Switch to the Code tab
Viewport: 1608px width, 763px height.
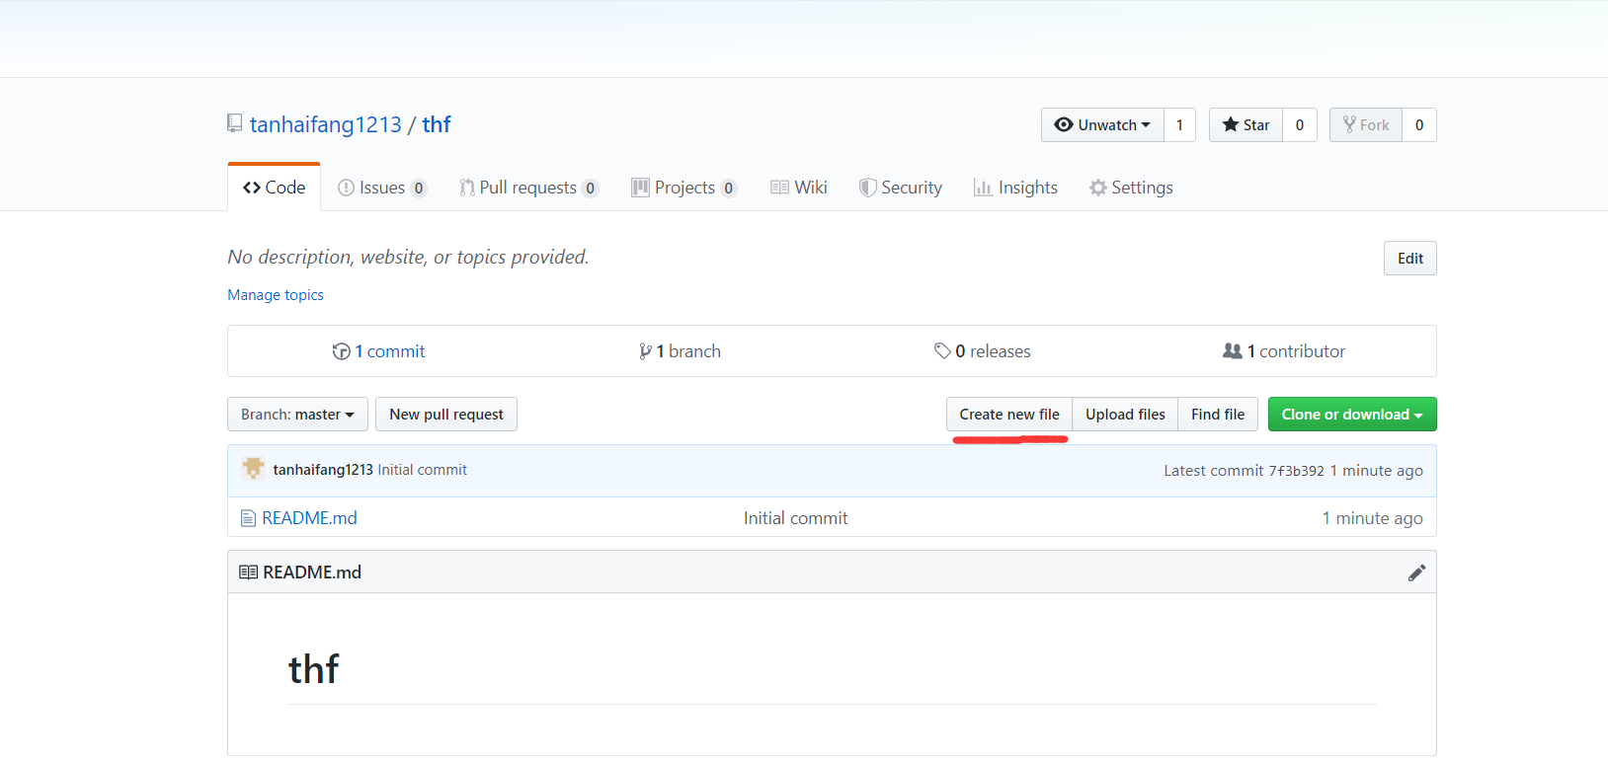tap(275, 188)
